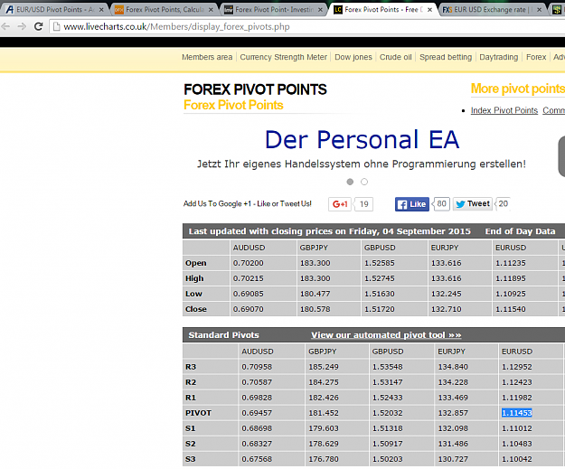Image resolution: width=565 pixels, height=469 pixels.
Task: Click the Facebook like count 80
Action: (x=441, y=204)
